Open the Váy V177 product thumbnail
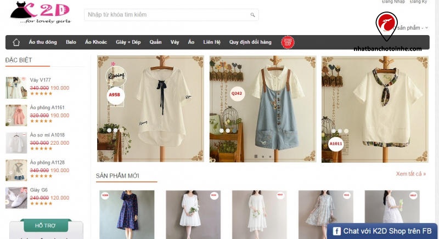Screen dimensions: 439x239 [x=16, y=87]
